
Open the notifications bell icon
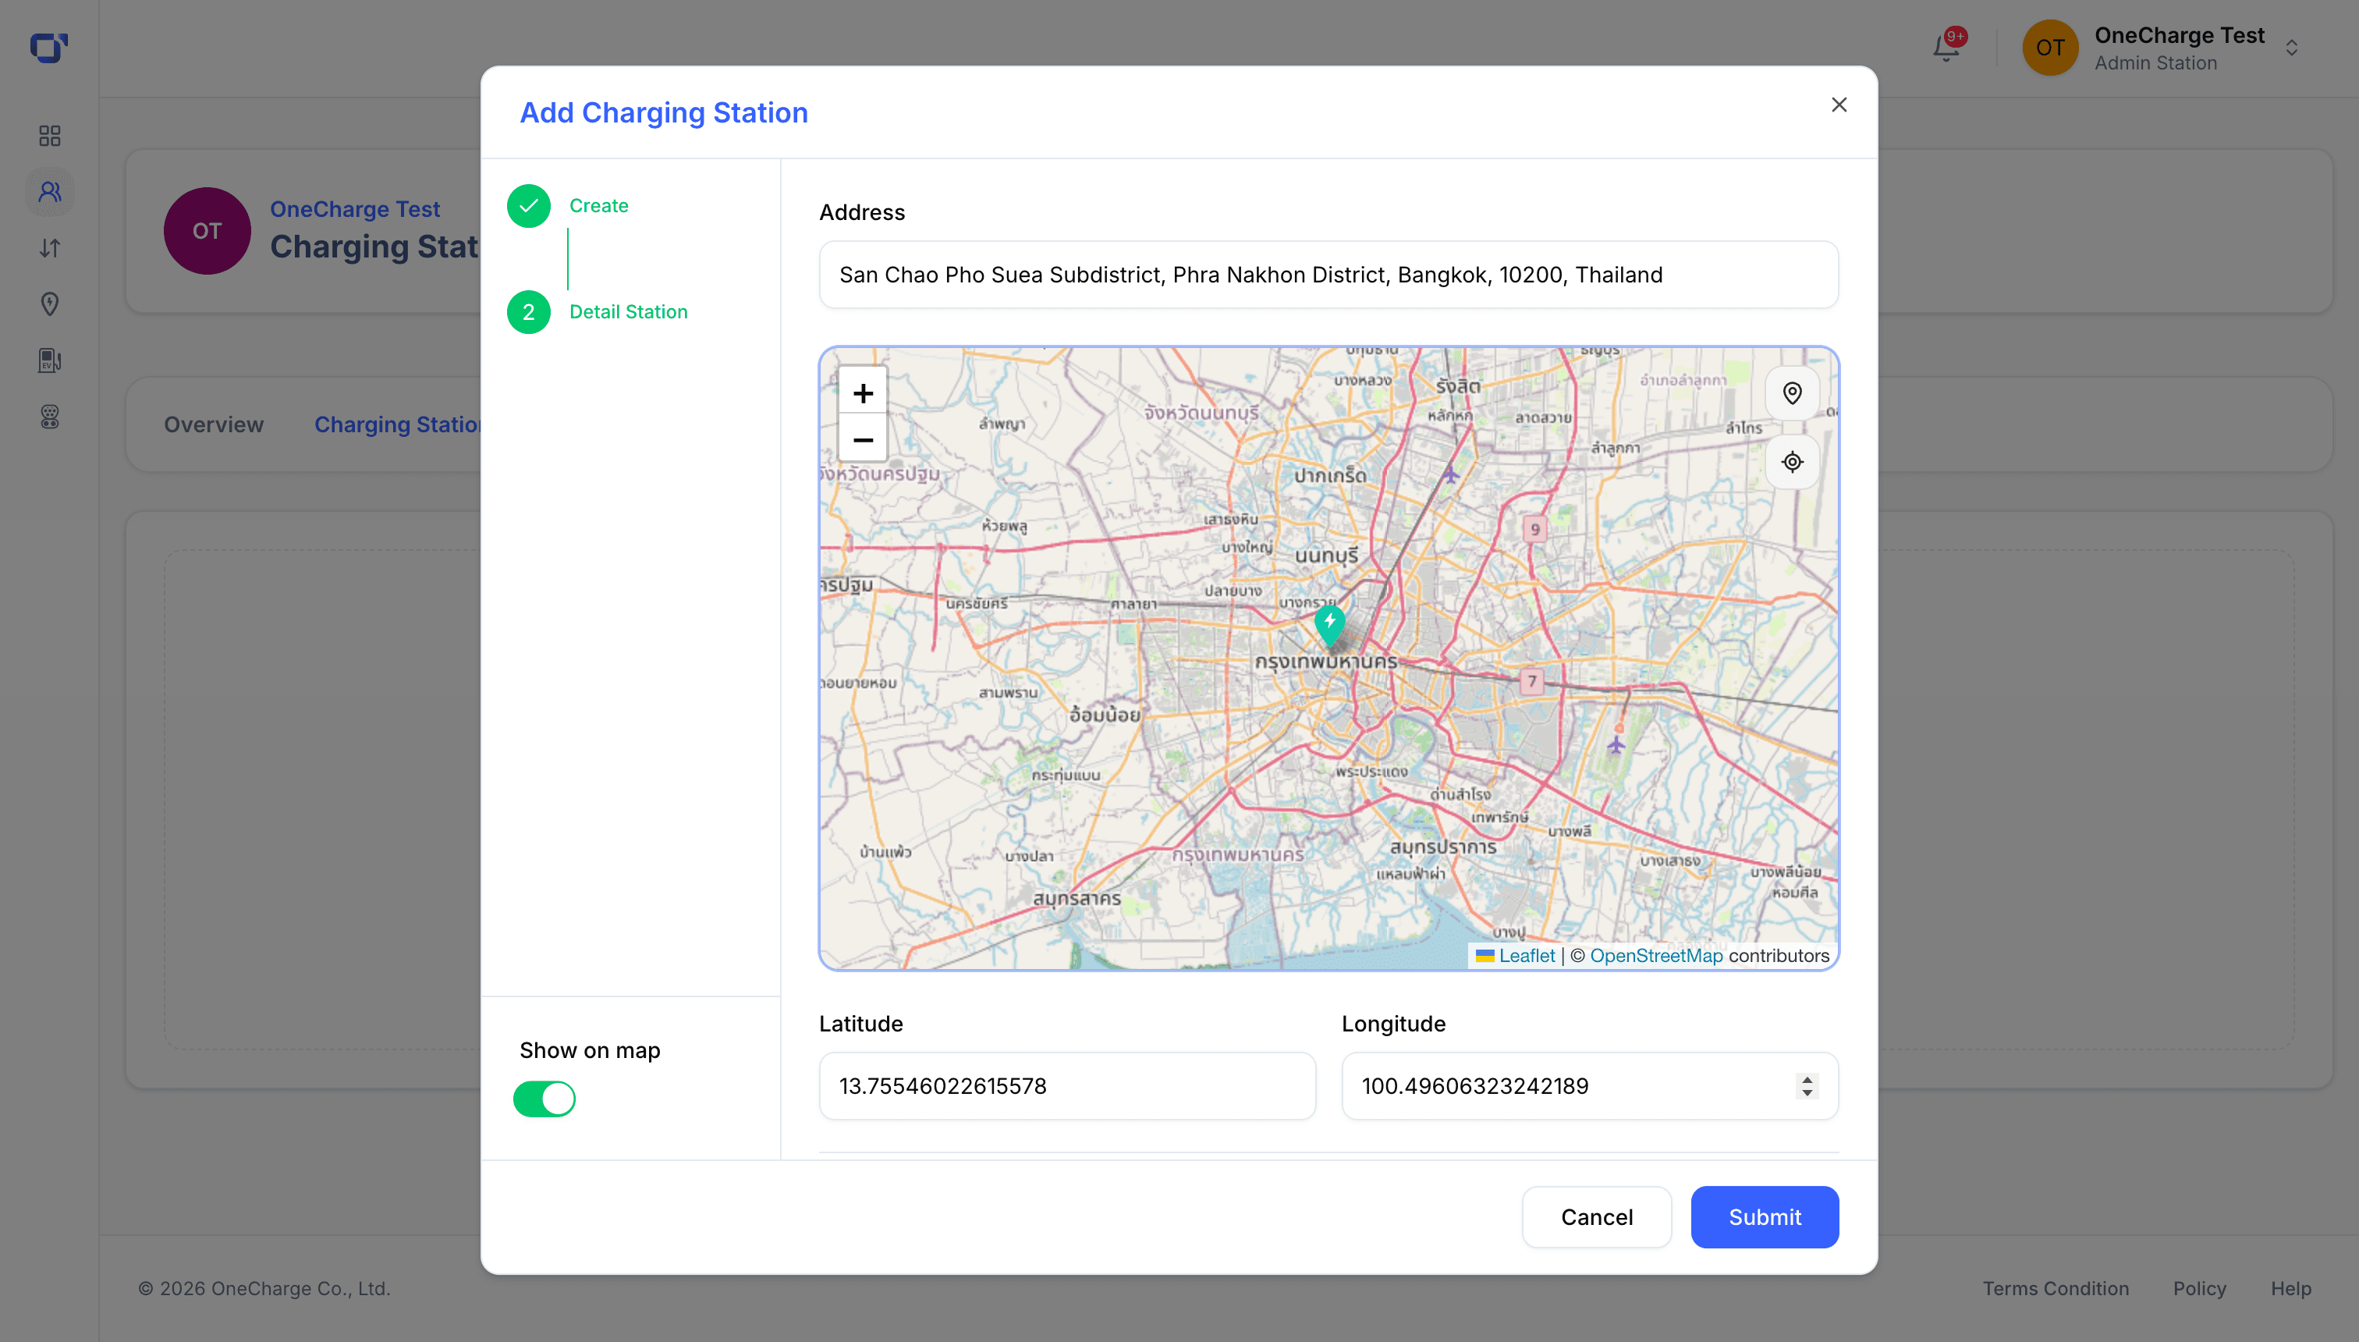[1946, 48]
